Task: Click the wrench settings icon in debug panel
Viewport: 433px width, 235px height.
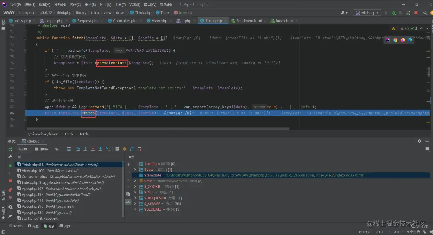Action: point(10,157)
